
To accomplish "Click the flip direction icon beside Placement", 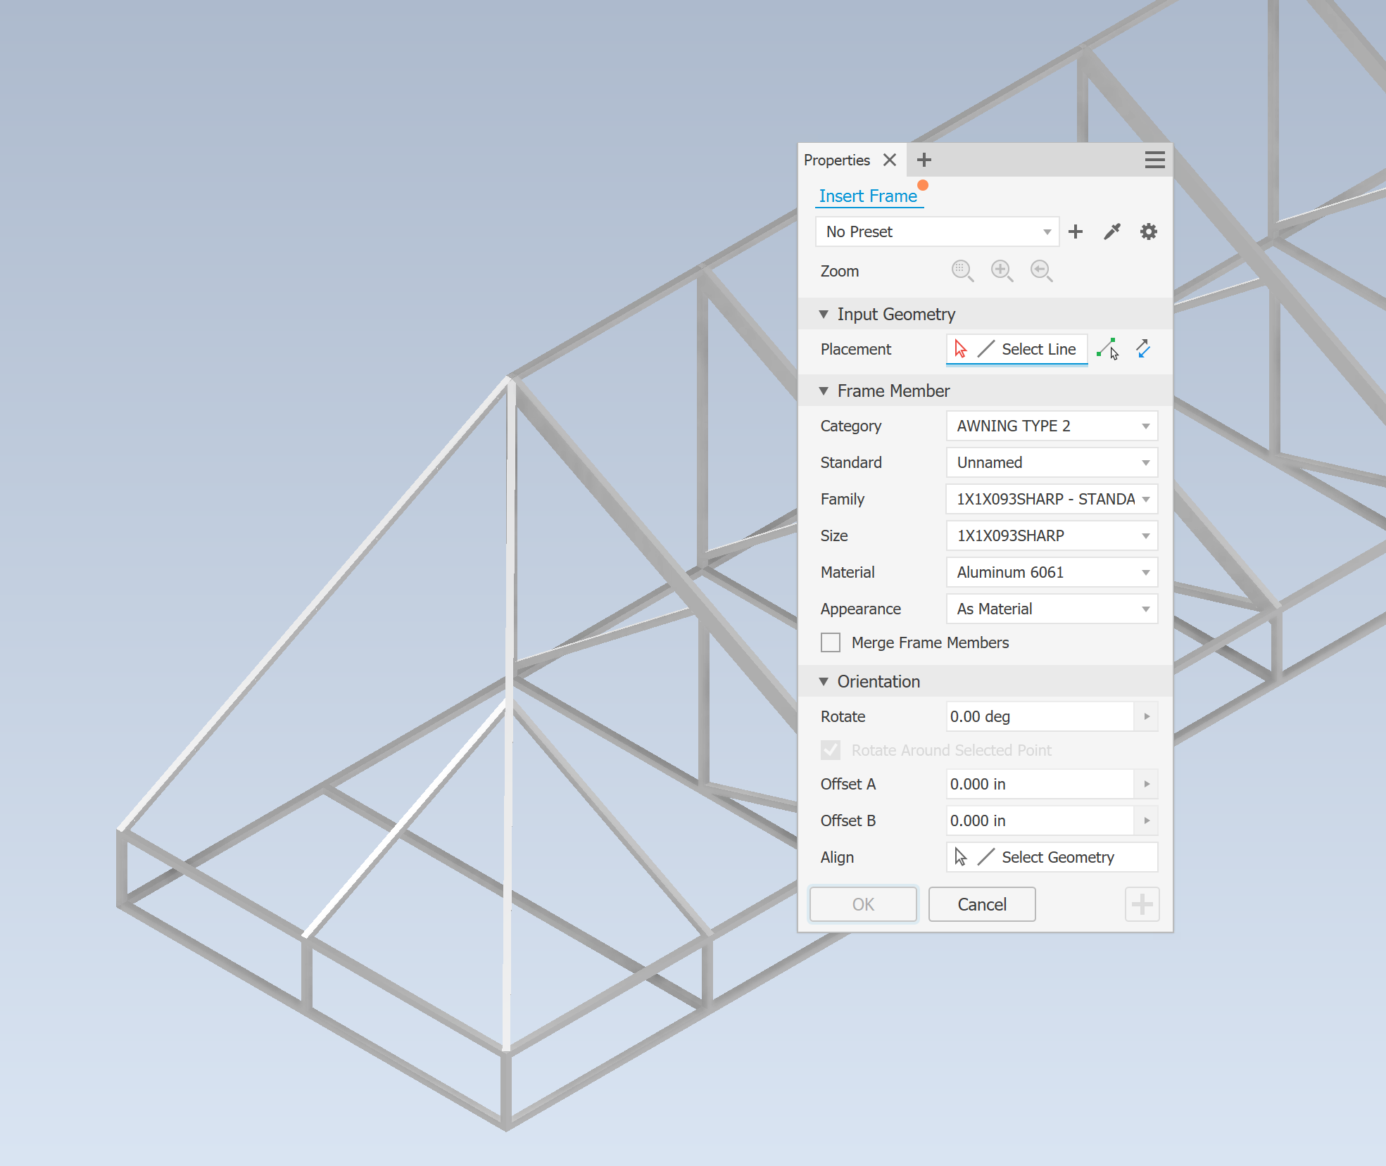I will 1142,348.
